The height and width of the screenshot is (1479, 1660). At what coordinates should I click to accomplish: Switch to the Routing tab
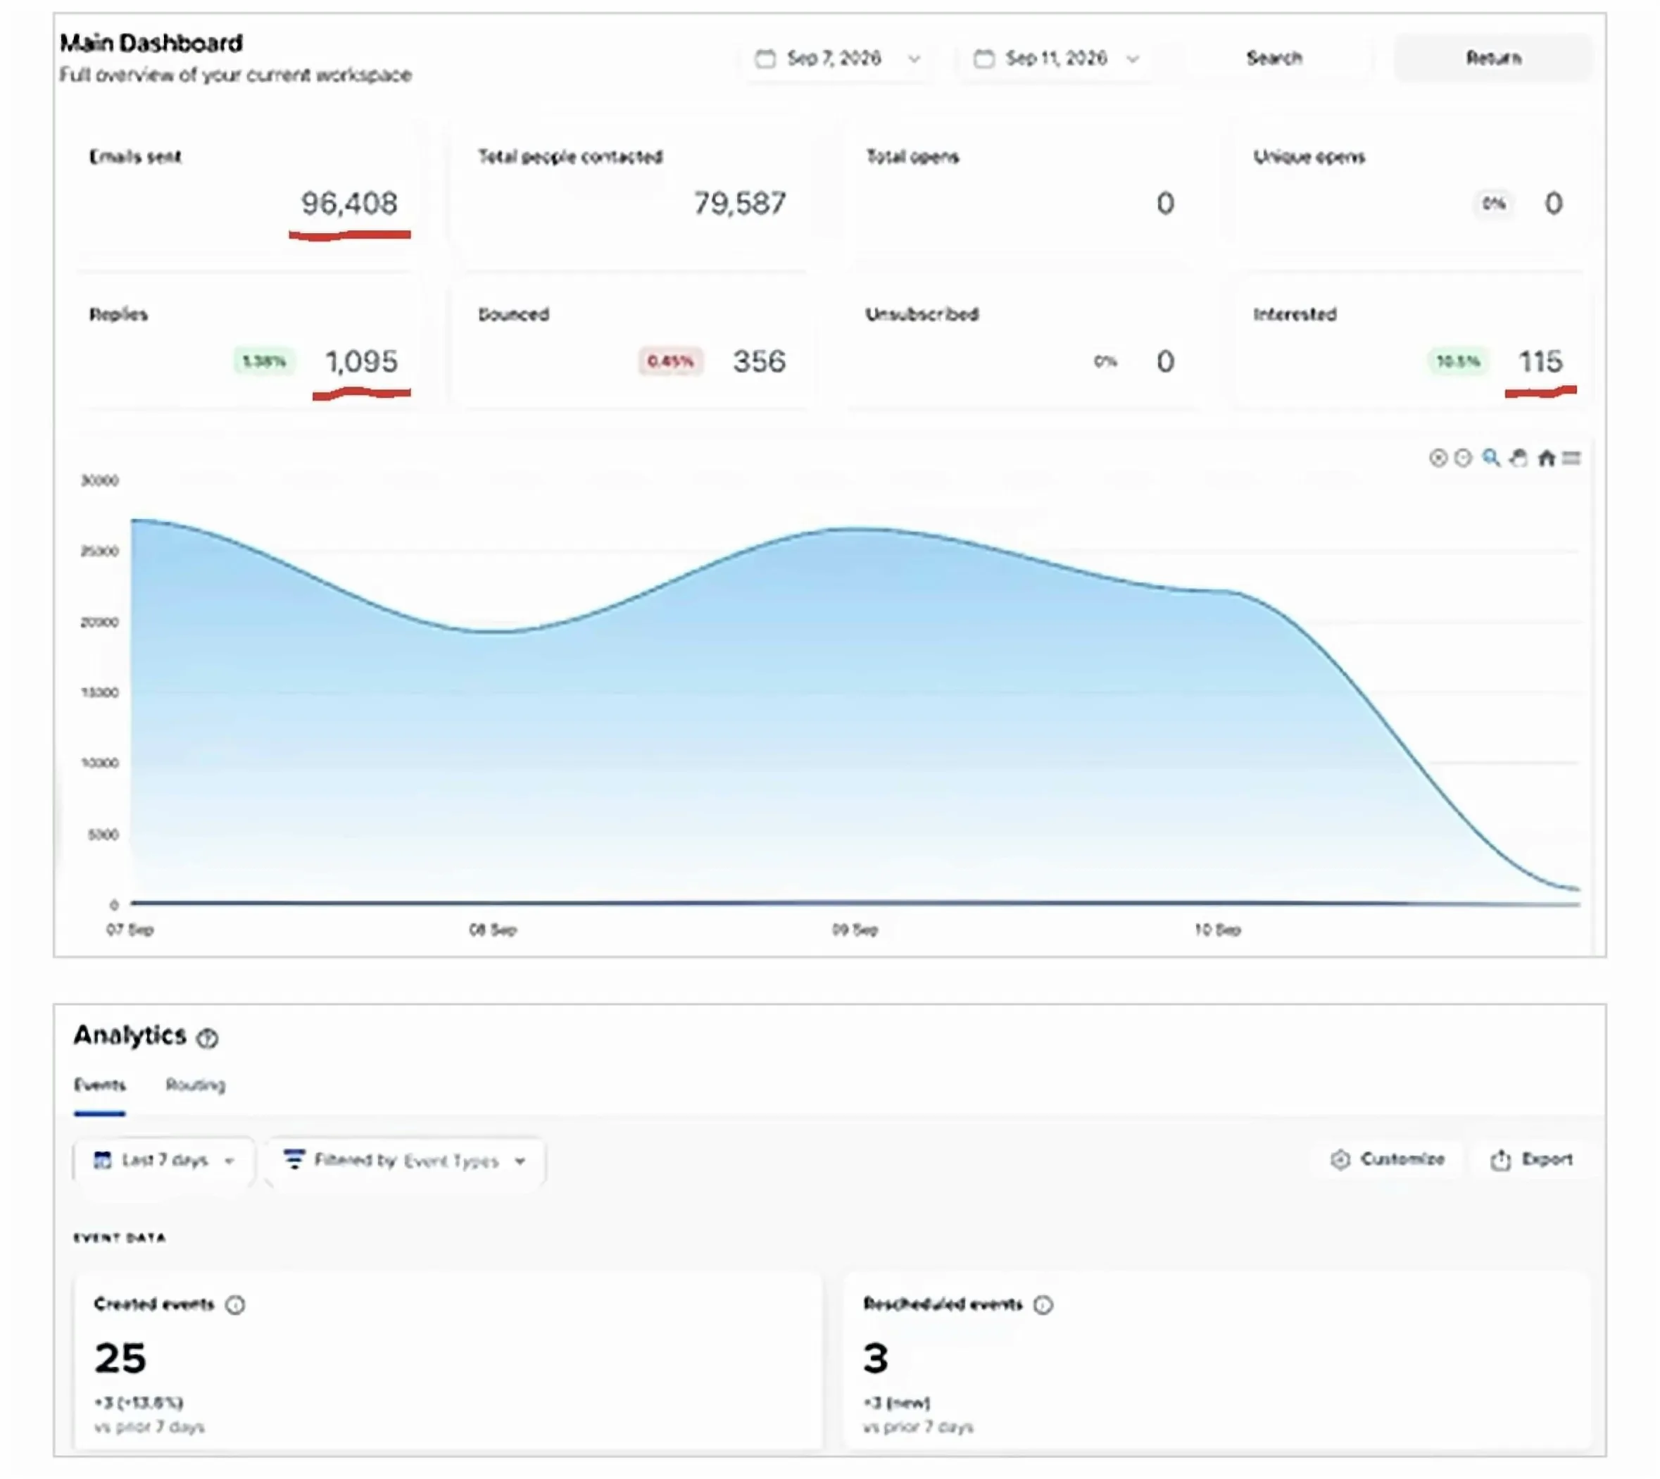point(196,1086)
